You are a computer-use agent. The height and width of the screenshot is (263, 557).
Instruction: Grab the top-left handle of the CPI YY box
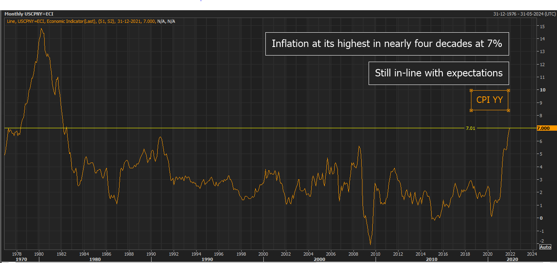click(471, 90)
